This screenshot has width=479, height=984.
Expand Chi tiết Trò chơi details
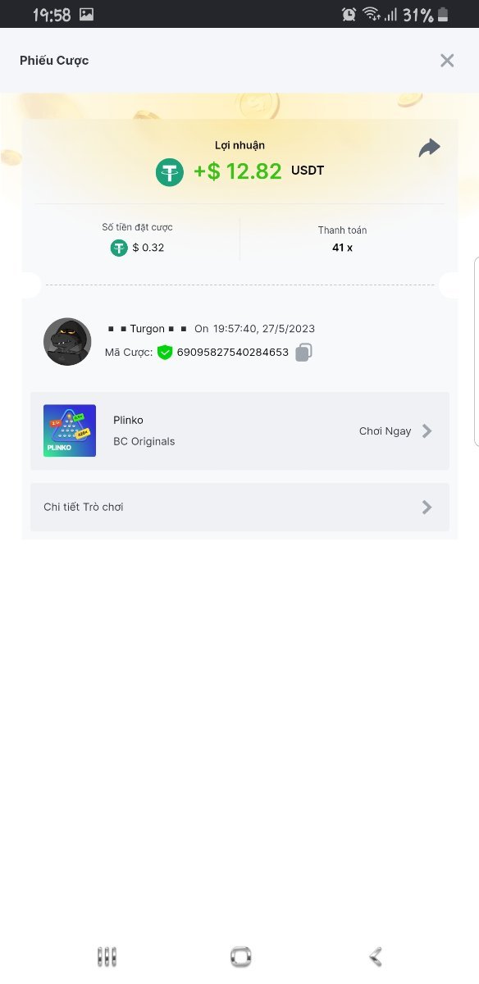(239, 507)
